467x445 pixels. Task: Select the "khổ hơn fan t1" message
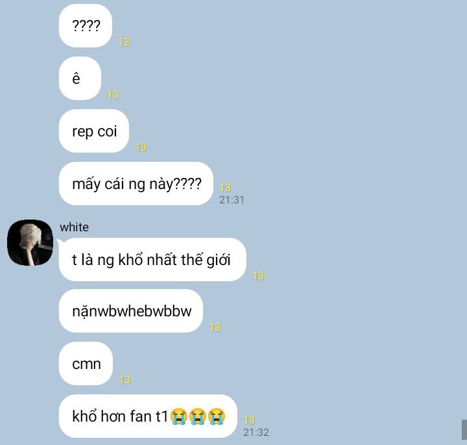coord(148,416)
